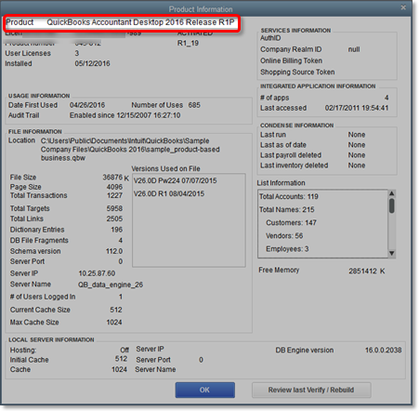Click Audit Trail enabled since text
This screenshot has width=419, height=411.
pos(124,115)
